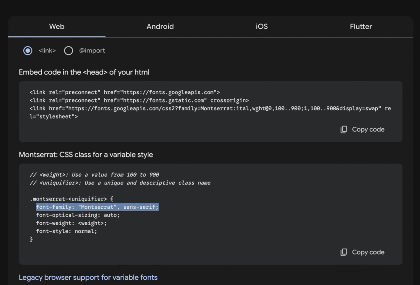Screen dimensions: 420x285
Task: Click the css2?family=Montserrat stylesheet link line
Action: [210, 112]
